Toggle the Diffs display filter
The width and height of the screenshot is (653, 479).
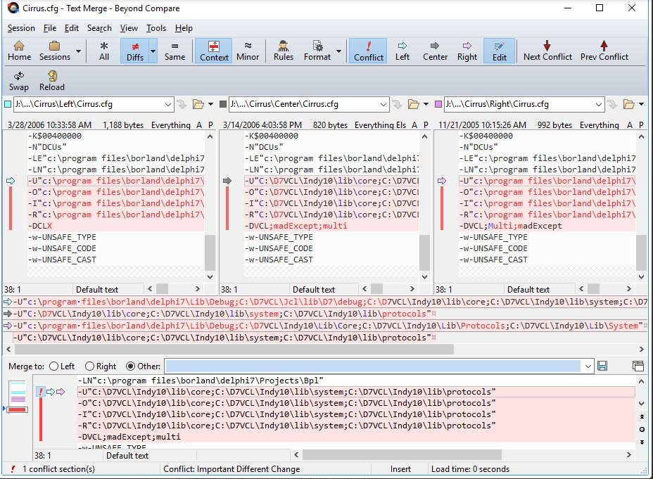[x=135, y=51]
